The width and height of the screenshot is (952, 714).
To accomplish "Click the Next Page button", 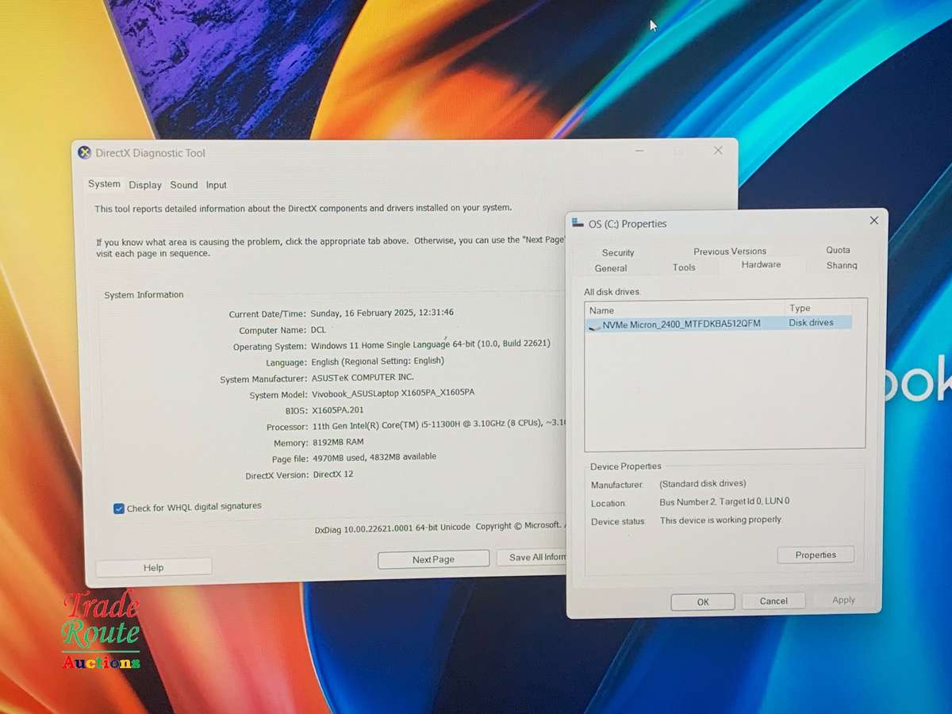I will [433, 559].
